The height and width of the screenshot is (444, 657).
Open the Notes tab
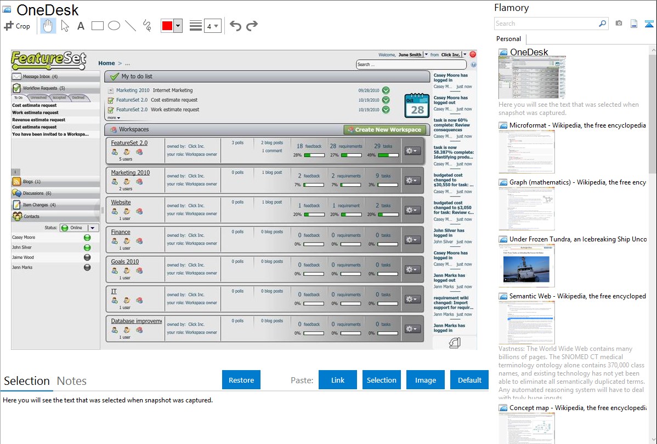pyautogui.click(x=72, y=381)
